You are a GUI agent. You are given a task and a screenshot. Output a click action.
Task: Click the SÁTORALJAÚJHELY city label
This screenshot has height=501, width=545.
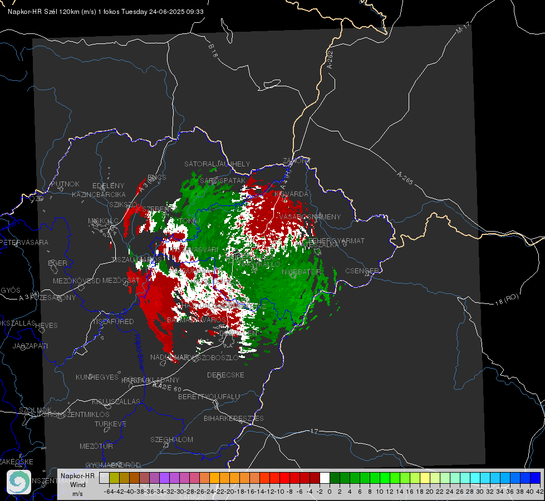point(217,164)
